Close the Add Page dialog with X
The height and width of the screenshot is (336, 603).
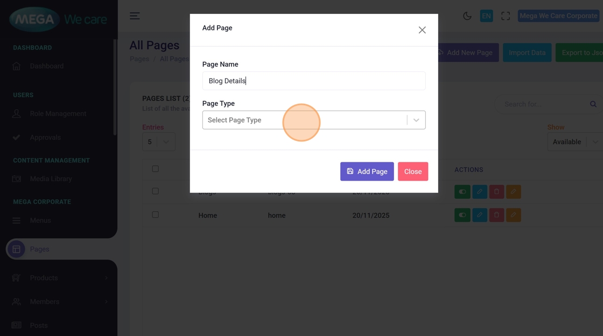pos(422,30)
